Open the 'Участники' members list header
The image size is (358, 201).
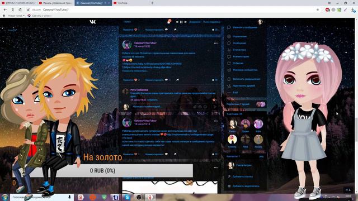click(x=234, y=114)
